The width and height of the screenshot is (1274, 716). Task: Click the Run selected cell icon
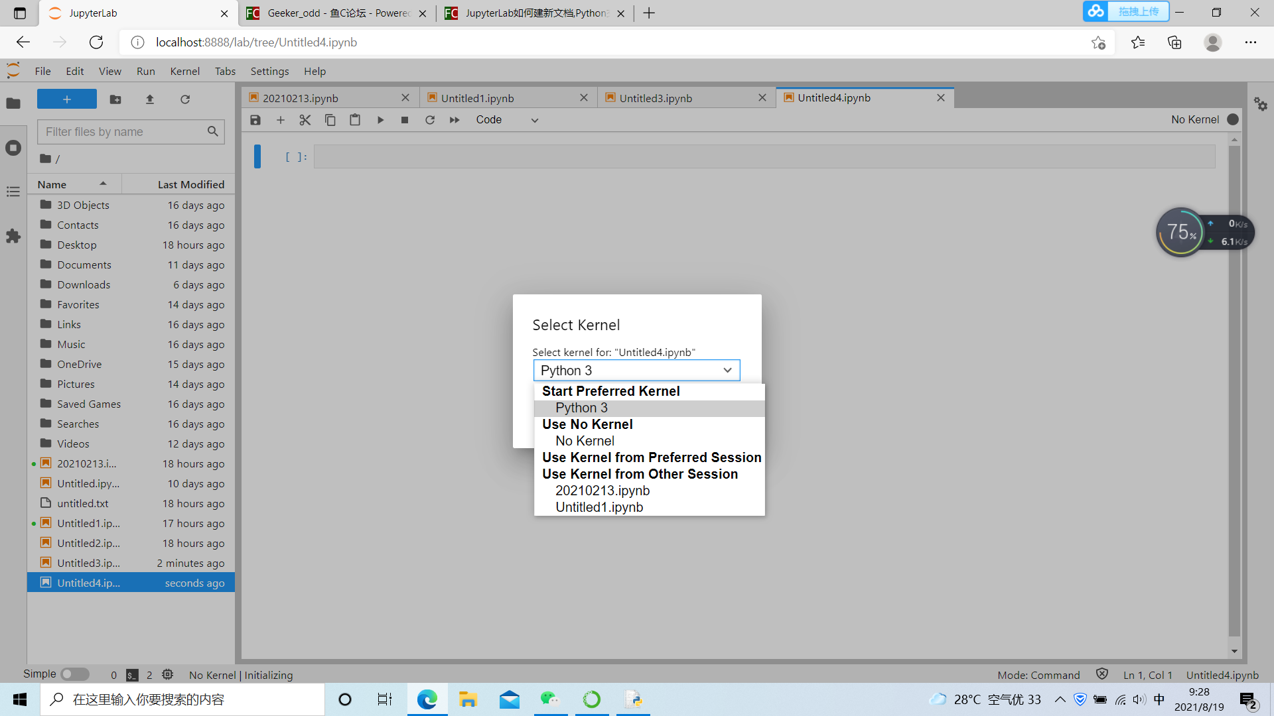380,120
